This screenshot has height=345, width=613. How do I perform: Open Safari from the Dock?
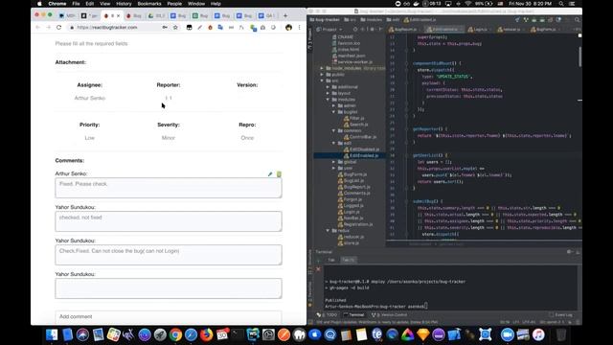[x=191, y=334]
